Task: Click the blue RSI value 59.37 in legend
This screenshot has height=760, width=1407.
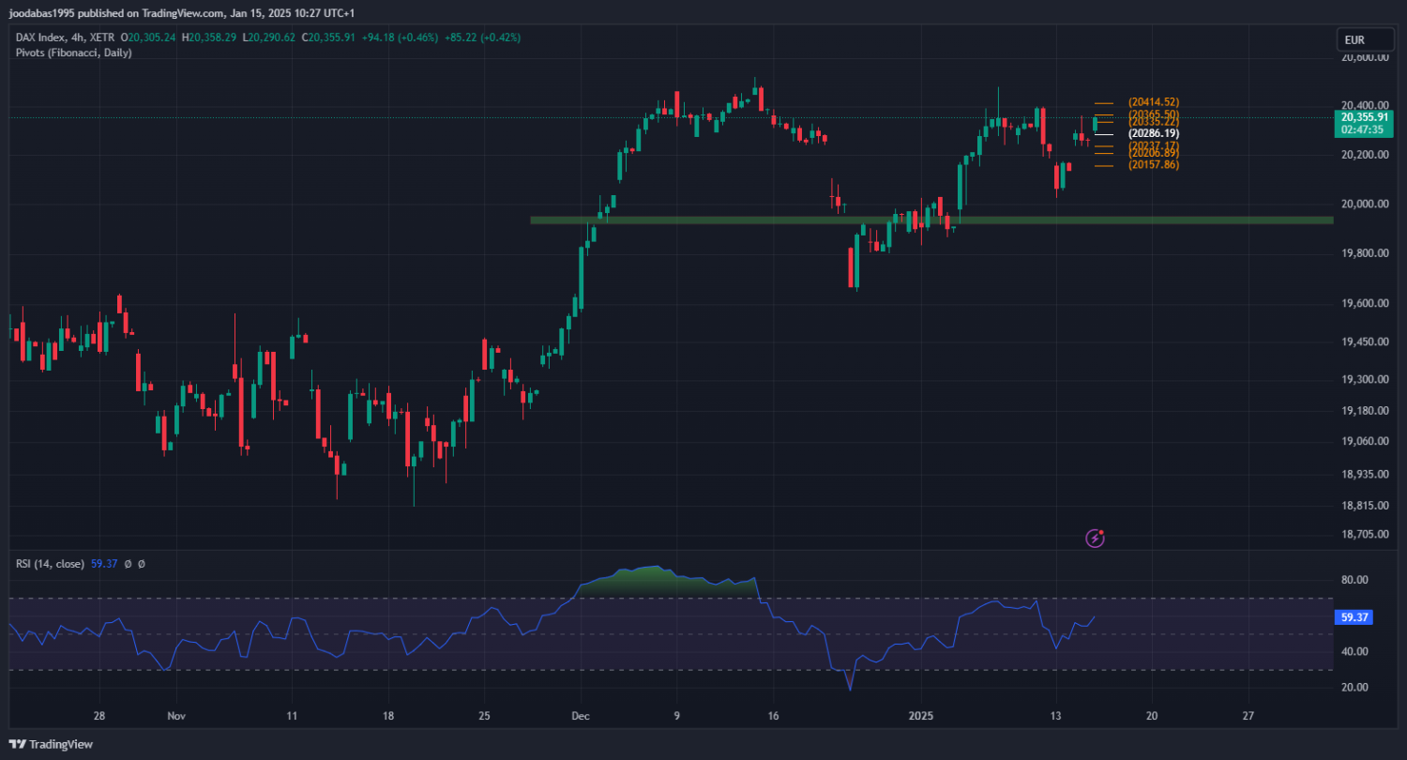Action: [101, 564]
